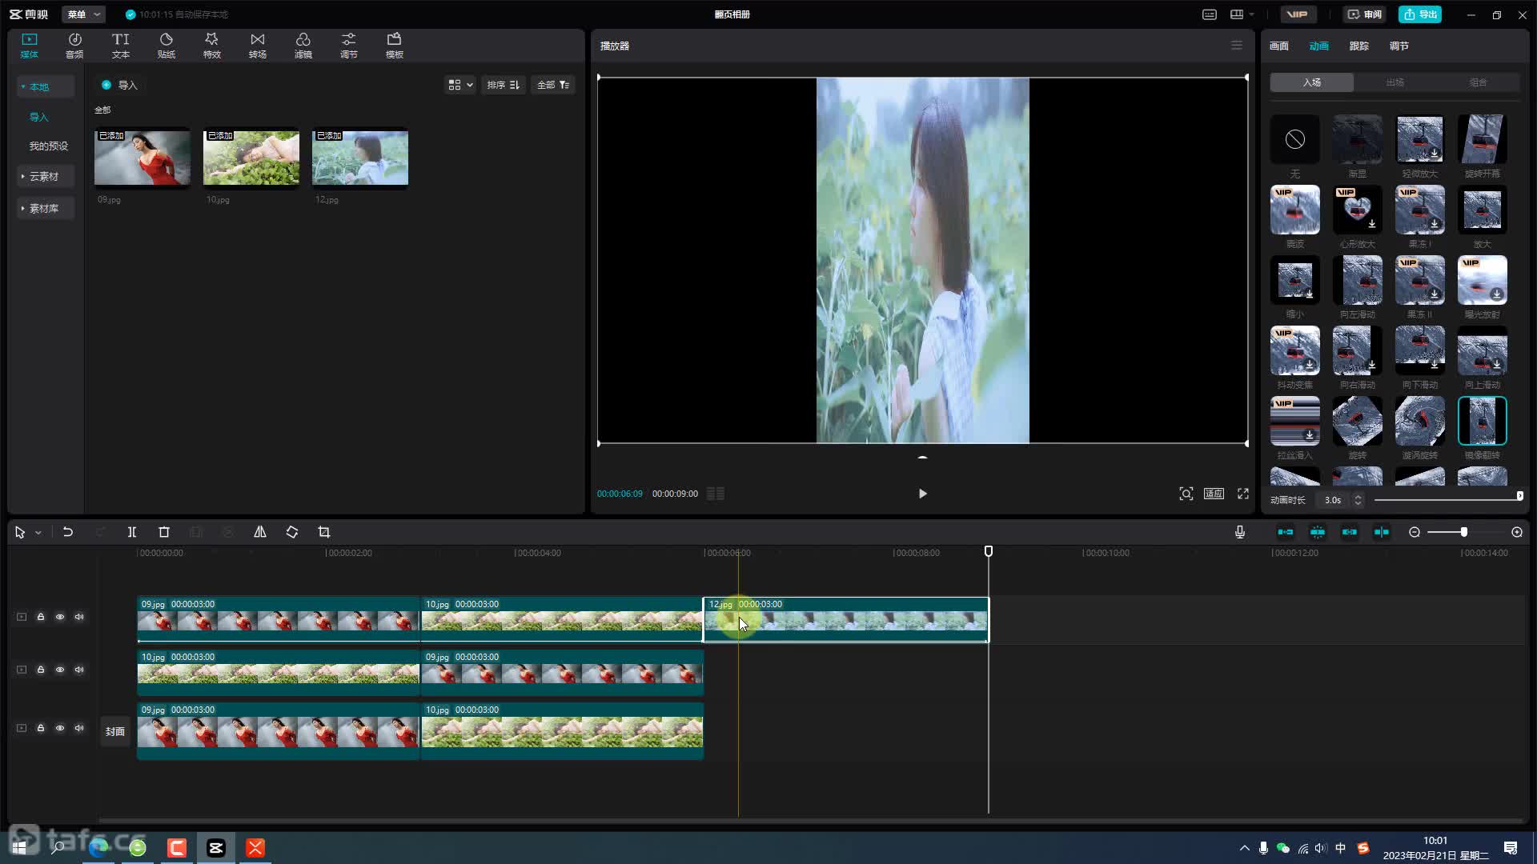
Task: Click the animation duration 3.0s stepper
Action: click(1358, 500)
